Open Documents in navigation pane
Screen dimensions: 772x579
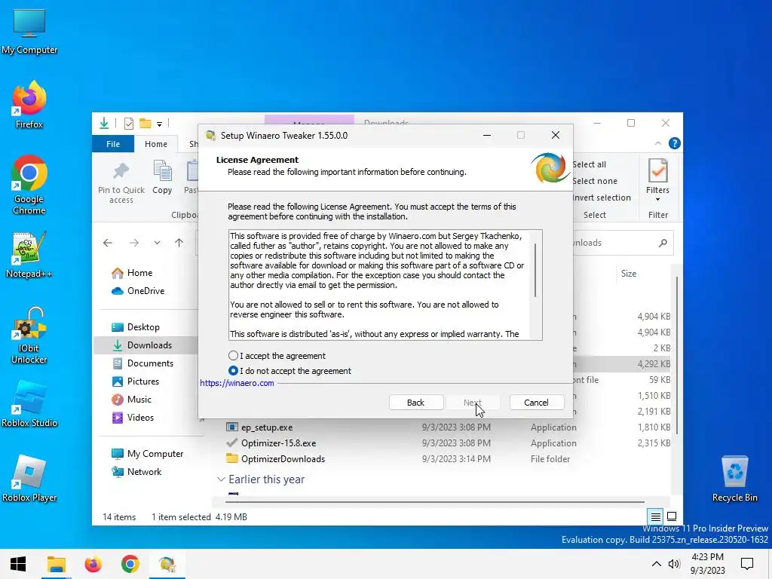pyautogui.click(x=150, y=363)
